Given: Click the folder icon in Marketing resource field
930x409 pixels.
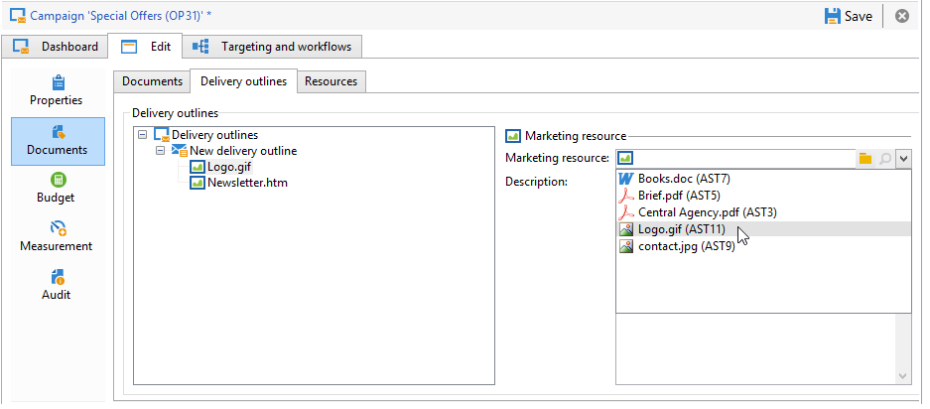Looking at the screenshot, I should pos(864,158).
